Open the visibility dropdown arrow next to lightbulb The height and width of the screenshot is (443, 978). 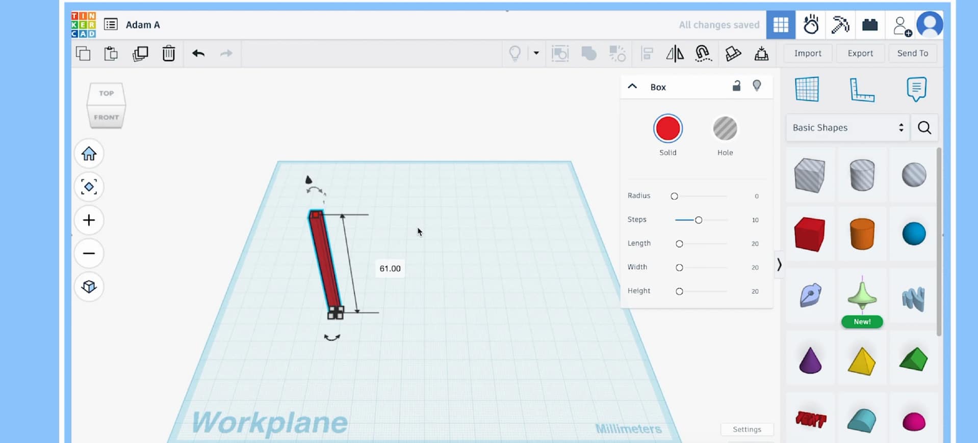click(x=536, y=52)
